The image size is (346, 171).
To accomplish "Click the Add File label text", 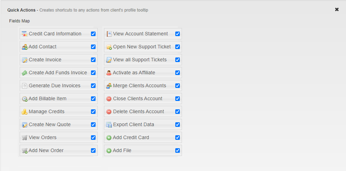I will tap(122, 151).
